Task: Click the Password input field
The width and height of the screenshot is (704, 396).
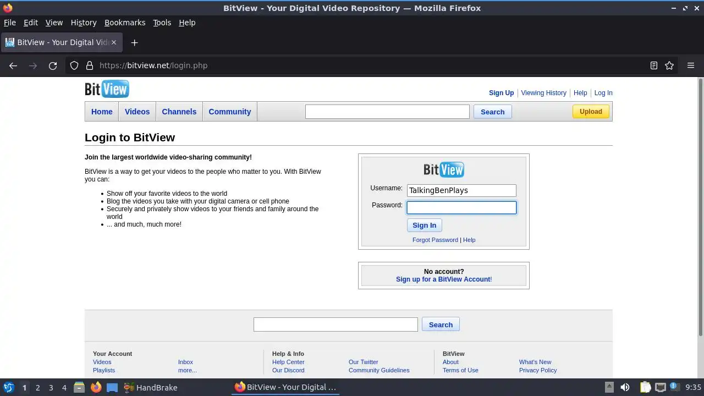Action: coord(461,207)
